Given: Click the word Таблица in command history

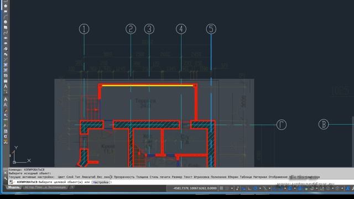Looking at the screenshot, I should tap(246, 177).
